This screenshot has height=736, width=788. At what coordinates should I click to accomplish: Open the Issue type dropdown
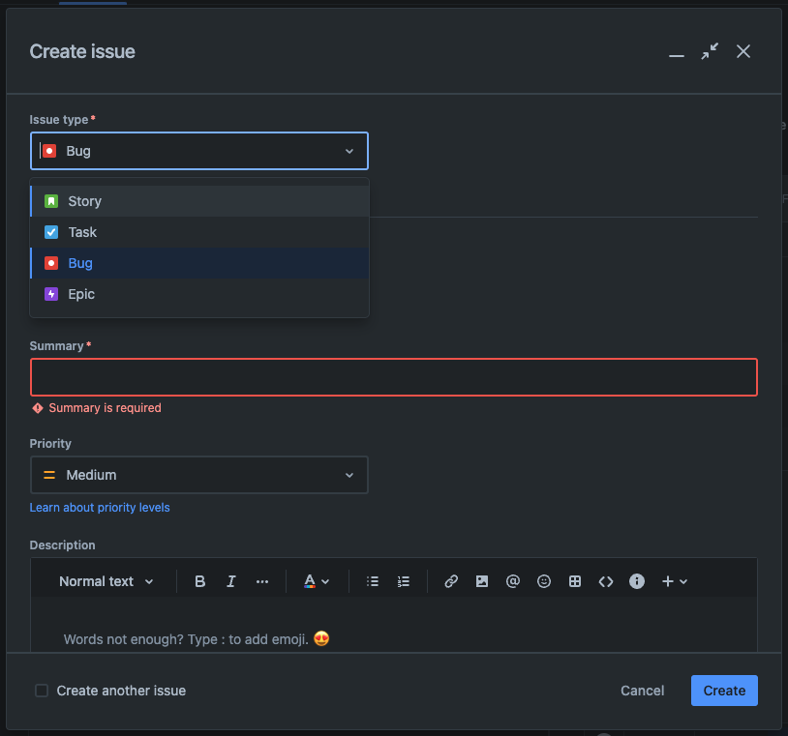[x=198, y=151]
